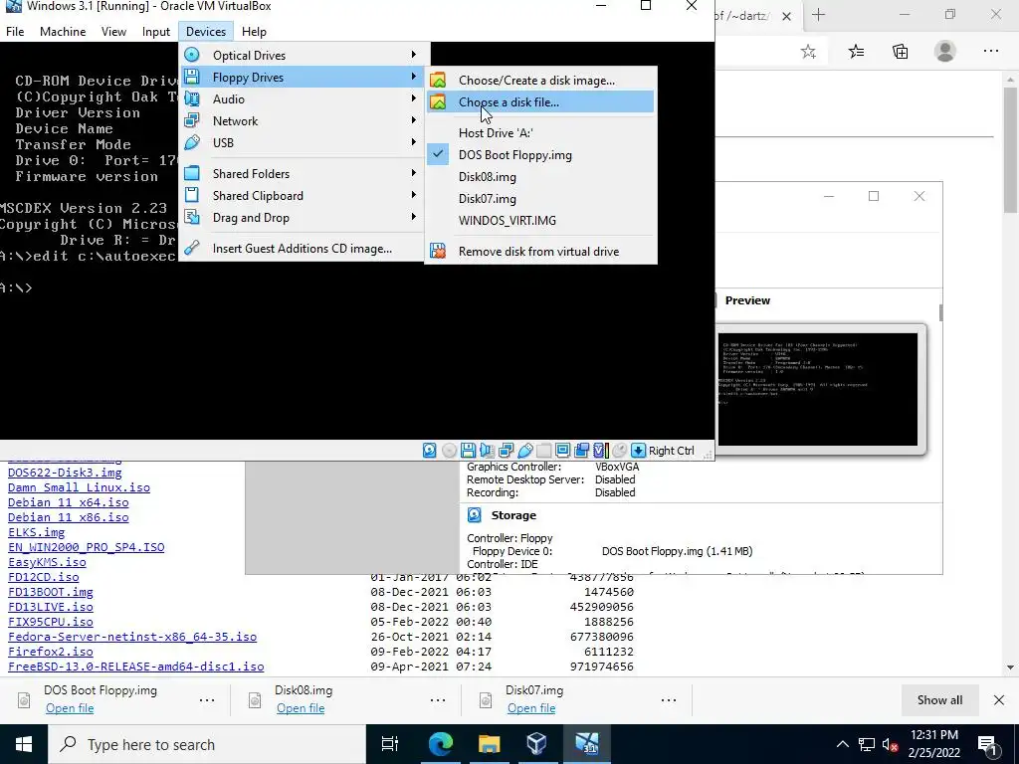Expand Network submenu

click(301, 121)
